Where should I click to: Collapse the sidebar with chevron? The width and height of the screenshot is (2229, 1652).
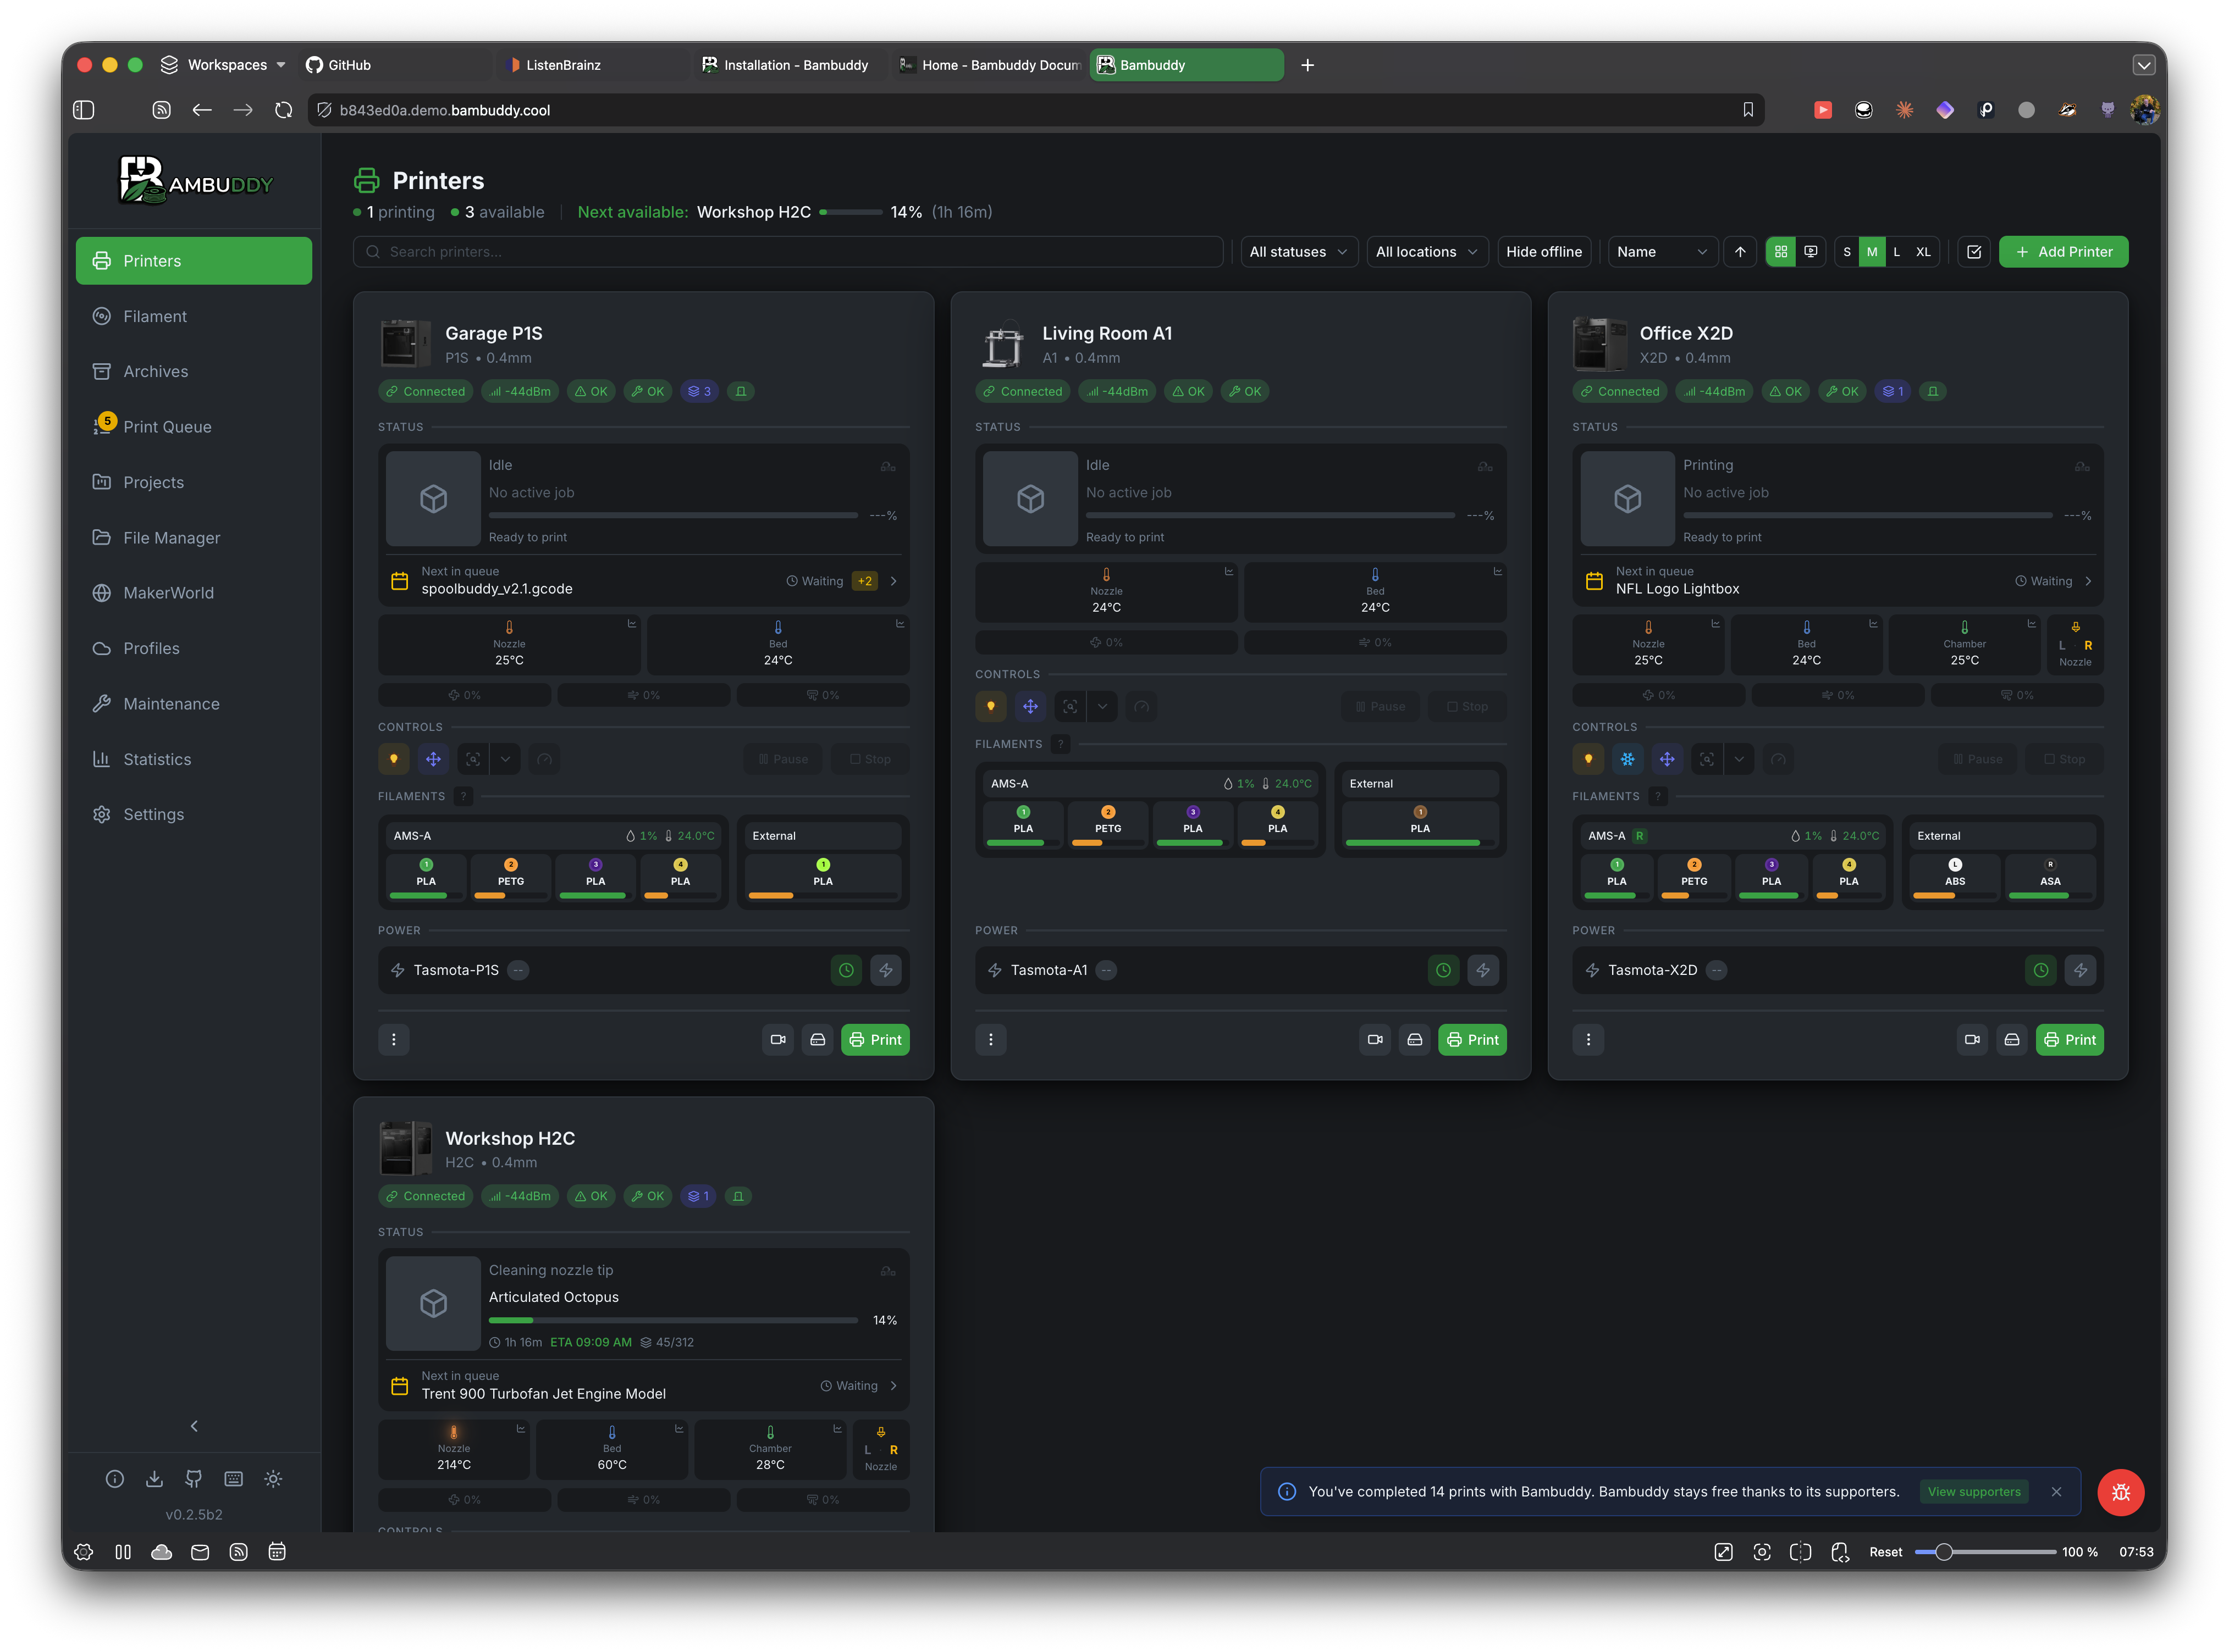pyautogui.click(x=194, y=1427)
